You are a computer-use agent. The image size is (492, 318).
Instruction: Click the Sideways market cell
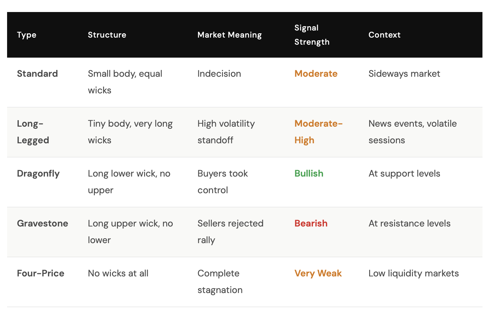(x=404, y=74)
